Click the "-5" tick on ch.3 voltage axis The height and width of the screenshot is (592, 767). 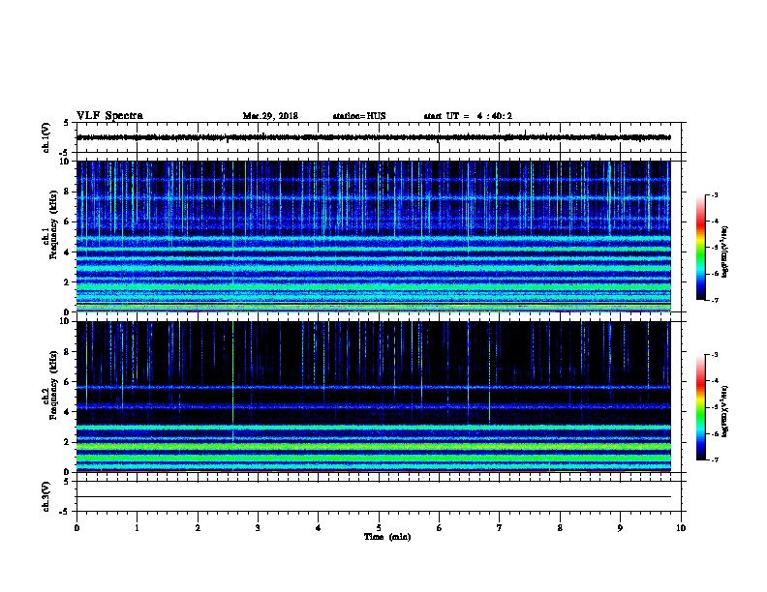tap(65, 512)
